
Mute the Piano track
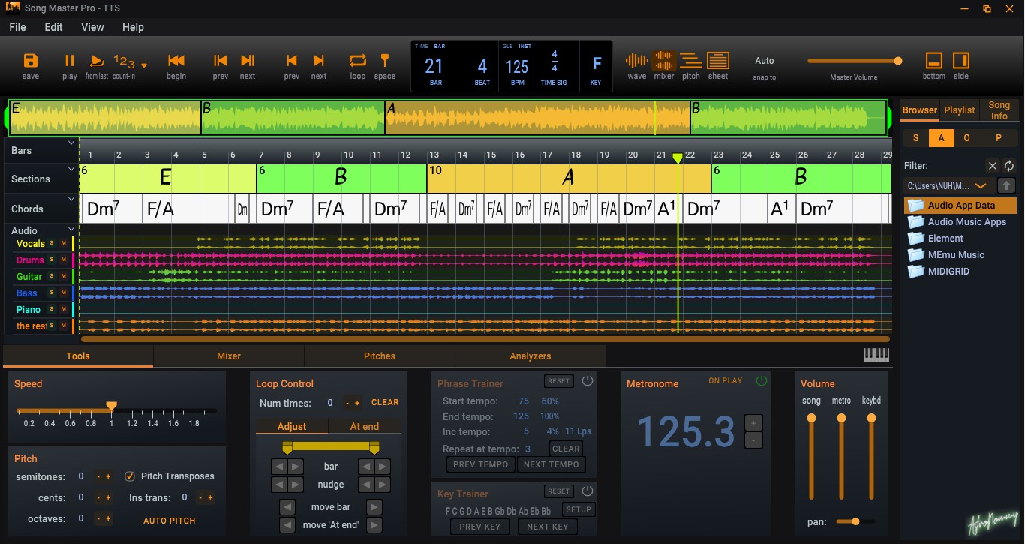click(63, 309)
